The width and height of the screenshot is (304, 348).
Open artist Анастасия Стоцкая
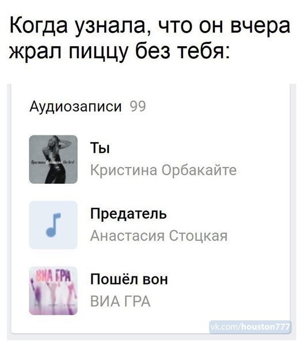point(159,236)
